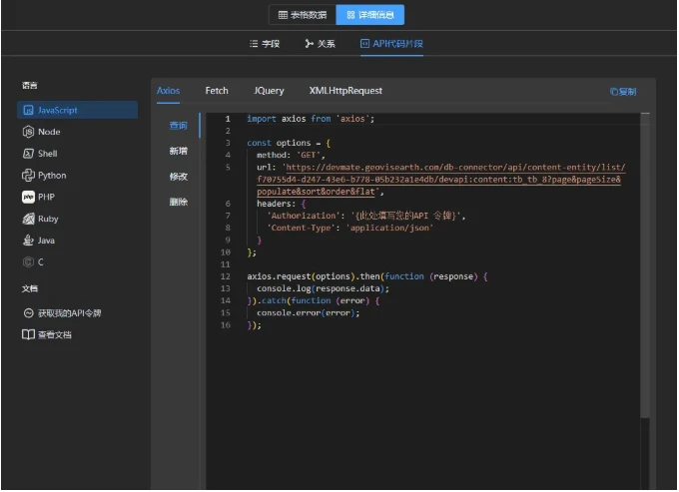Switch to the Fetch tab
This screenshot has height=492, width=679.
[217, 91]
